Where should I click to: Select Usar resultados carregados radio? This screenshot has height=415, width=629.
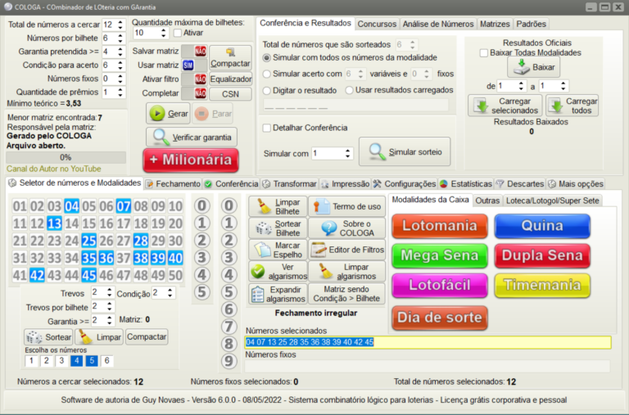(350, 91)
